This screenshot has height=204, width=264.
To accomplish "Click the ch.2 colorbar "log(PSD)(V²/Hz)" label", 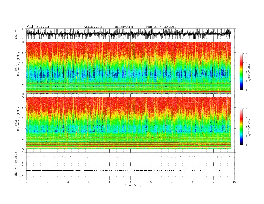I will pyautogui.click(x=250, y=128).
